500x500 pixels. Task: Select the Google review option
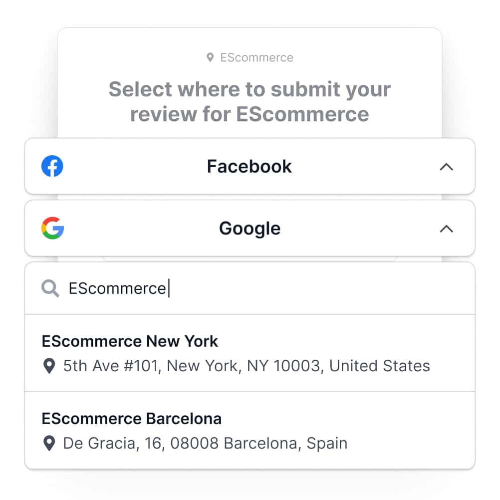(x=250, y=228)
